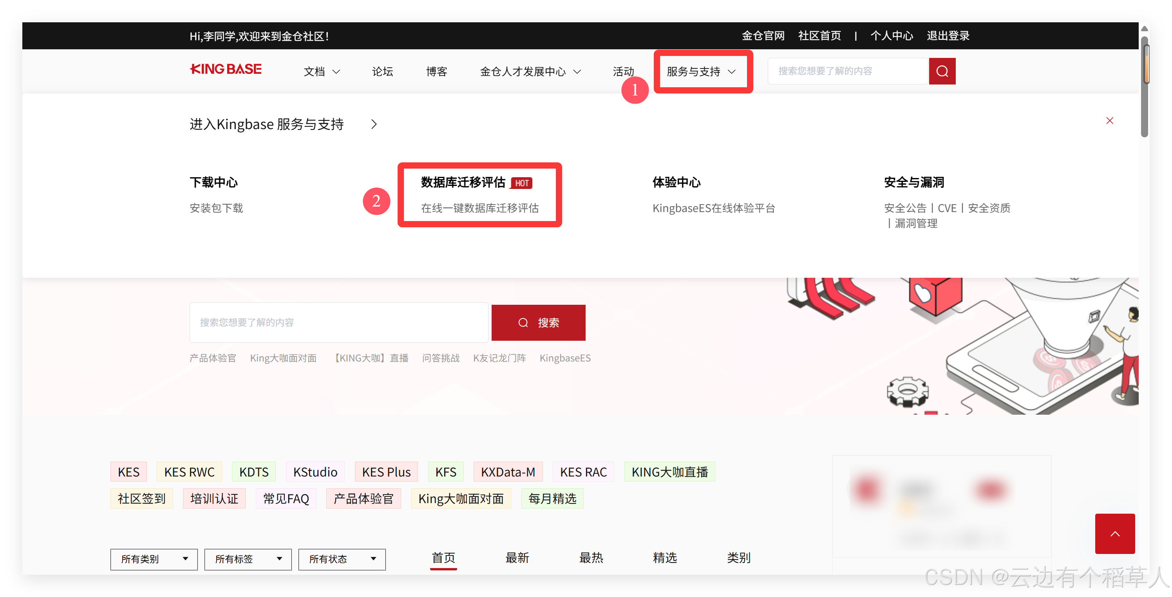Open 进入Kingbase 服务与支持 link

click(x=267, y=124)
